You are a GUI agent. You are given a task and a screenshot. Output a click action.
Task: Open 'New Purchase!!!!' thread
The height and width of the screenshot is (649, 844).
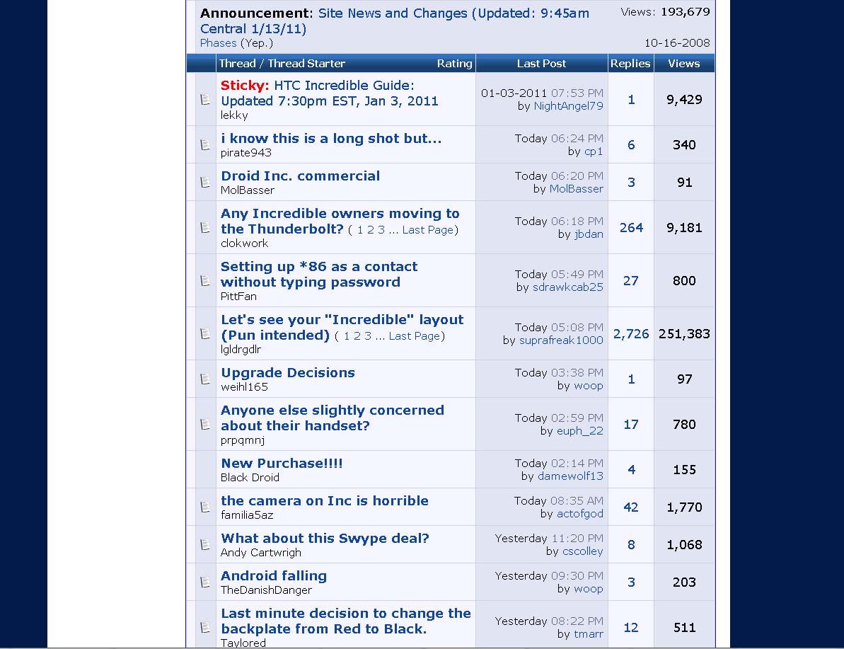point(282,464)
